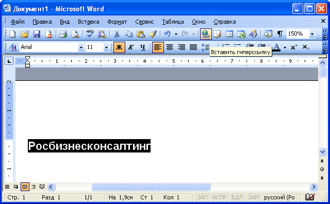Image resolution: width=330 pixels, height=204 pixels.
Task: Justify the paragraph
Action: pos(193,47)
